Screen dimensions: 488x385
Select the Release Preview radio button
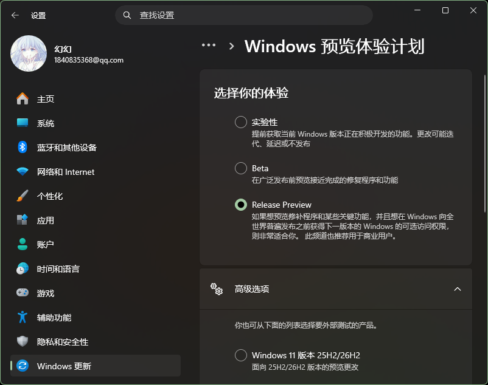pyautogui.click(x=241, y=205)
